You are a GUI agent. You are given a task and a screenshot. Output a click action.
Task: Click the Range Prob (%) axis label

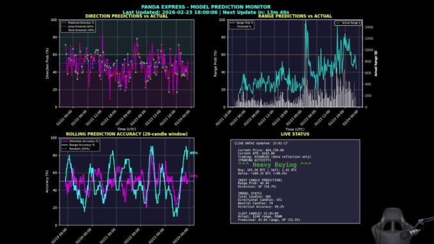215,63
